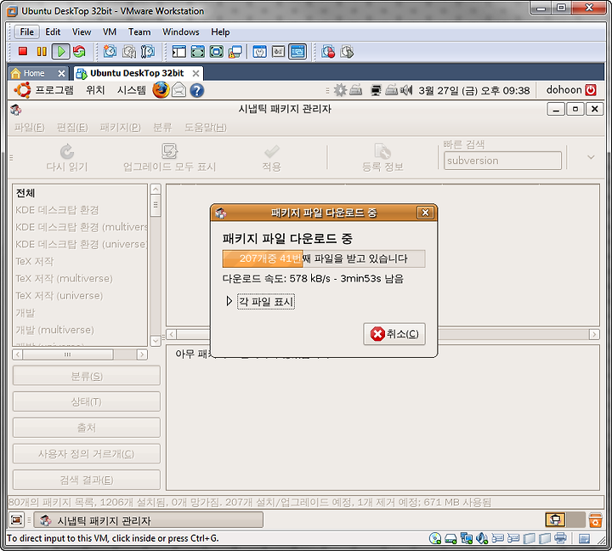Screen dimensions: 612x551
Task: Click the red Power Off VM button
Action: tap(23, 52)
